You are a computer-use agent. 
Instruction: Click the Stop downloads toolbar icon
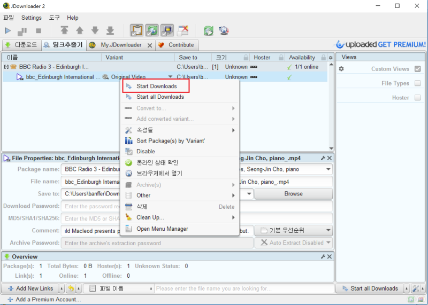39,31
